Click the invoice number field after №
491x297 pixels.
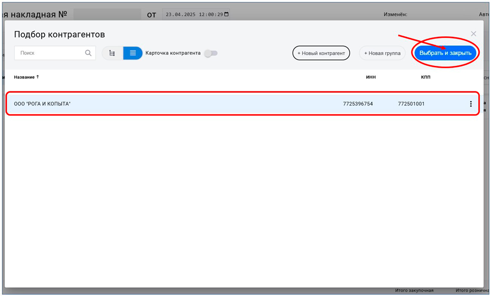107,14
